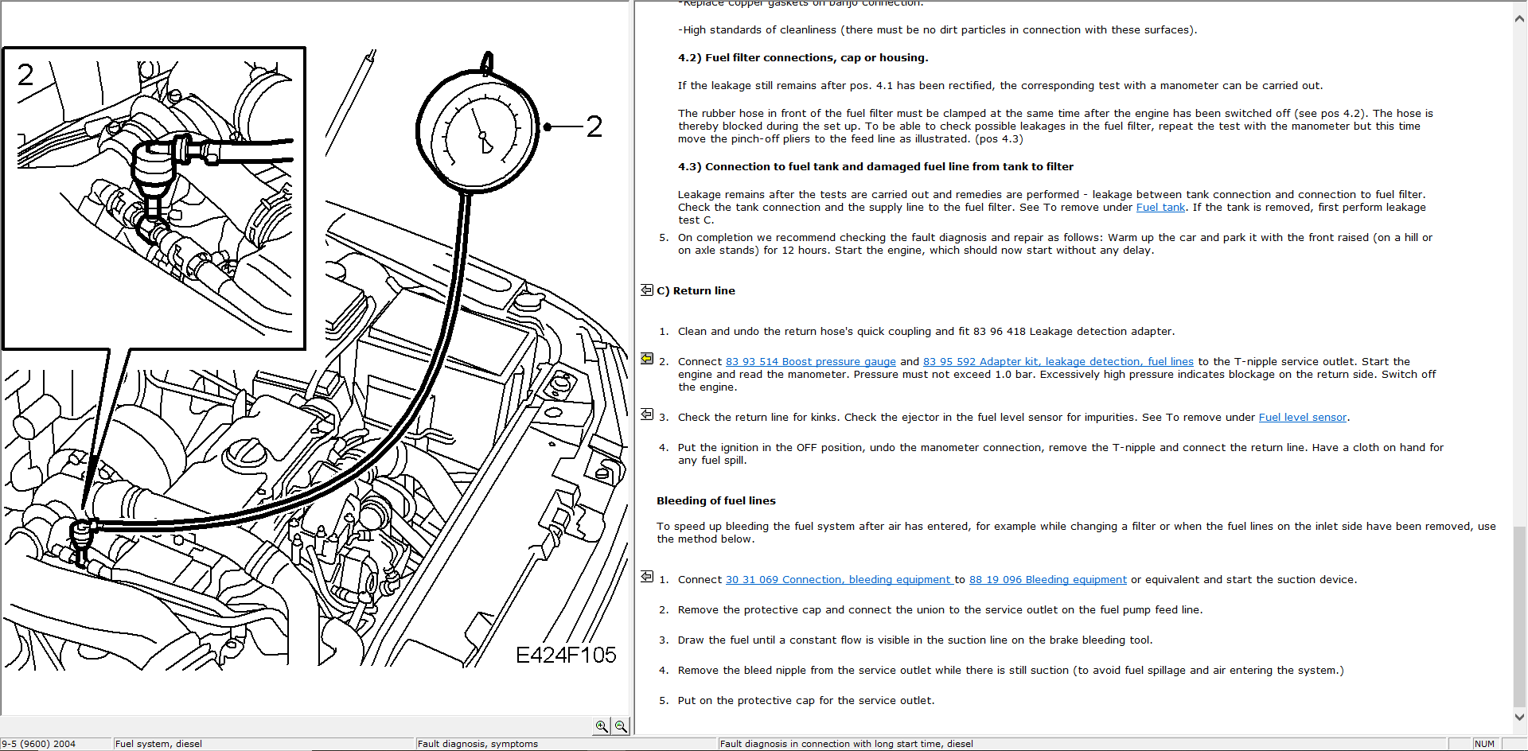Click the vertical scrollbar thumb in text pane
This screenshot has height=751, width=1528.
[x=1519, y=615]
